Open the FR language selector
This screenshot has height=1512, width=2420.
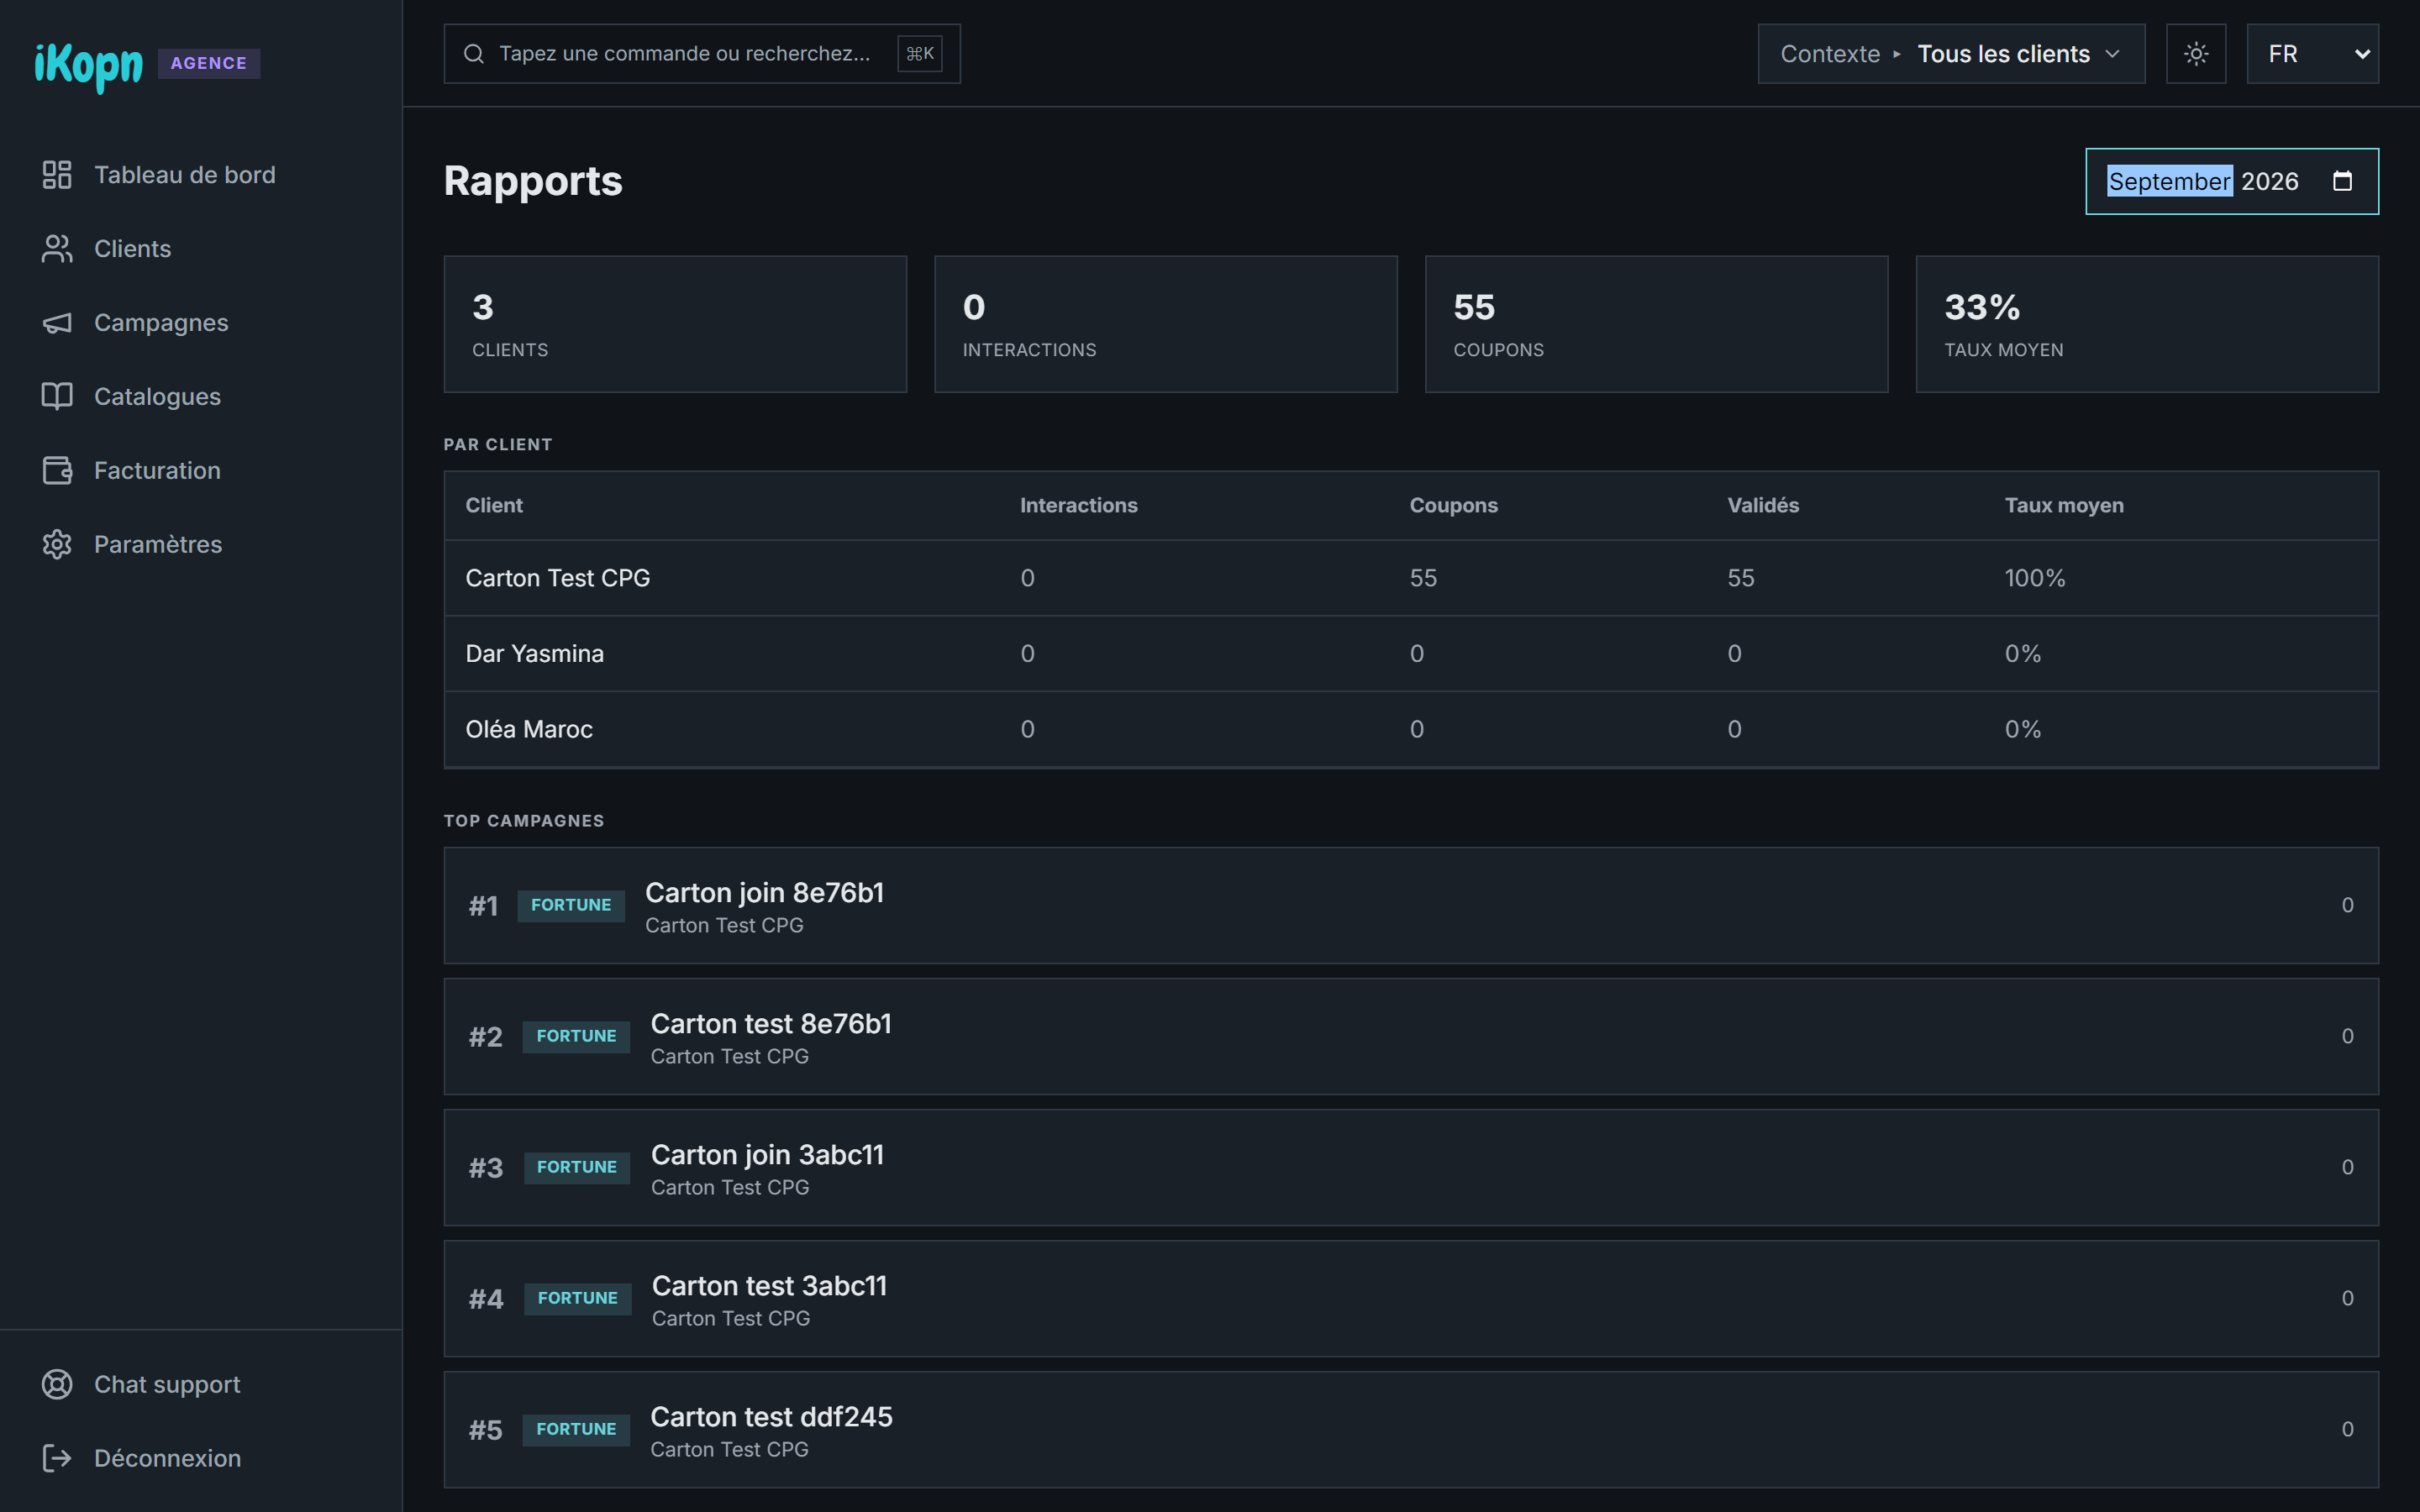pyautogui.click(x=2312, y=54)
